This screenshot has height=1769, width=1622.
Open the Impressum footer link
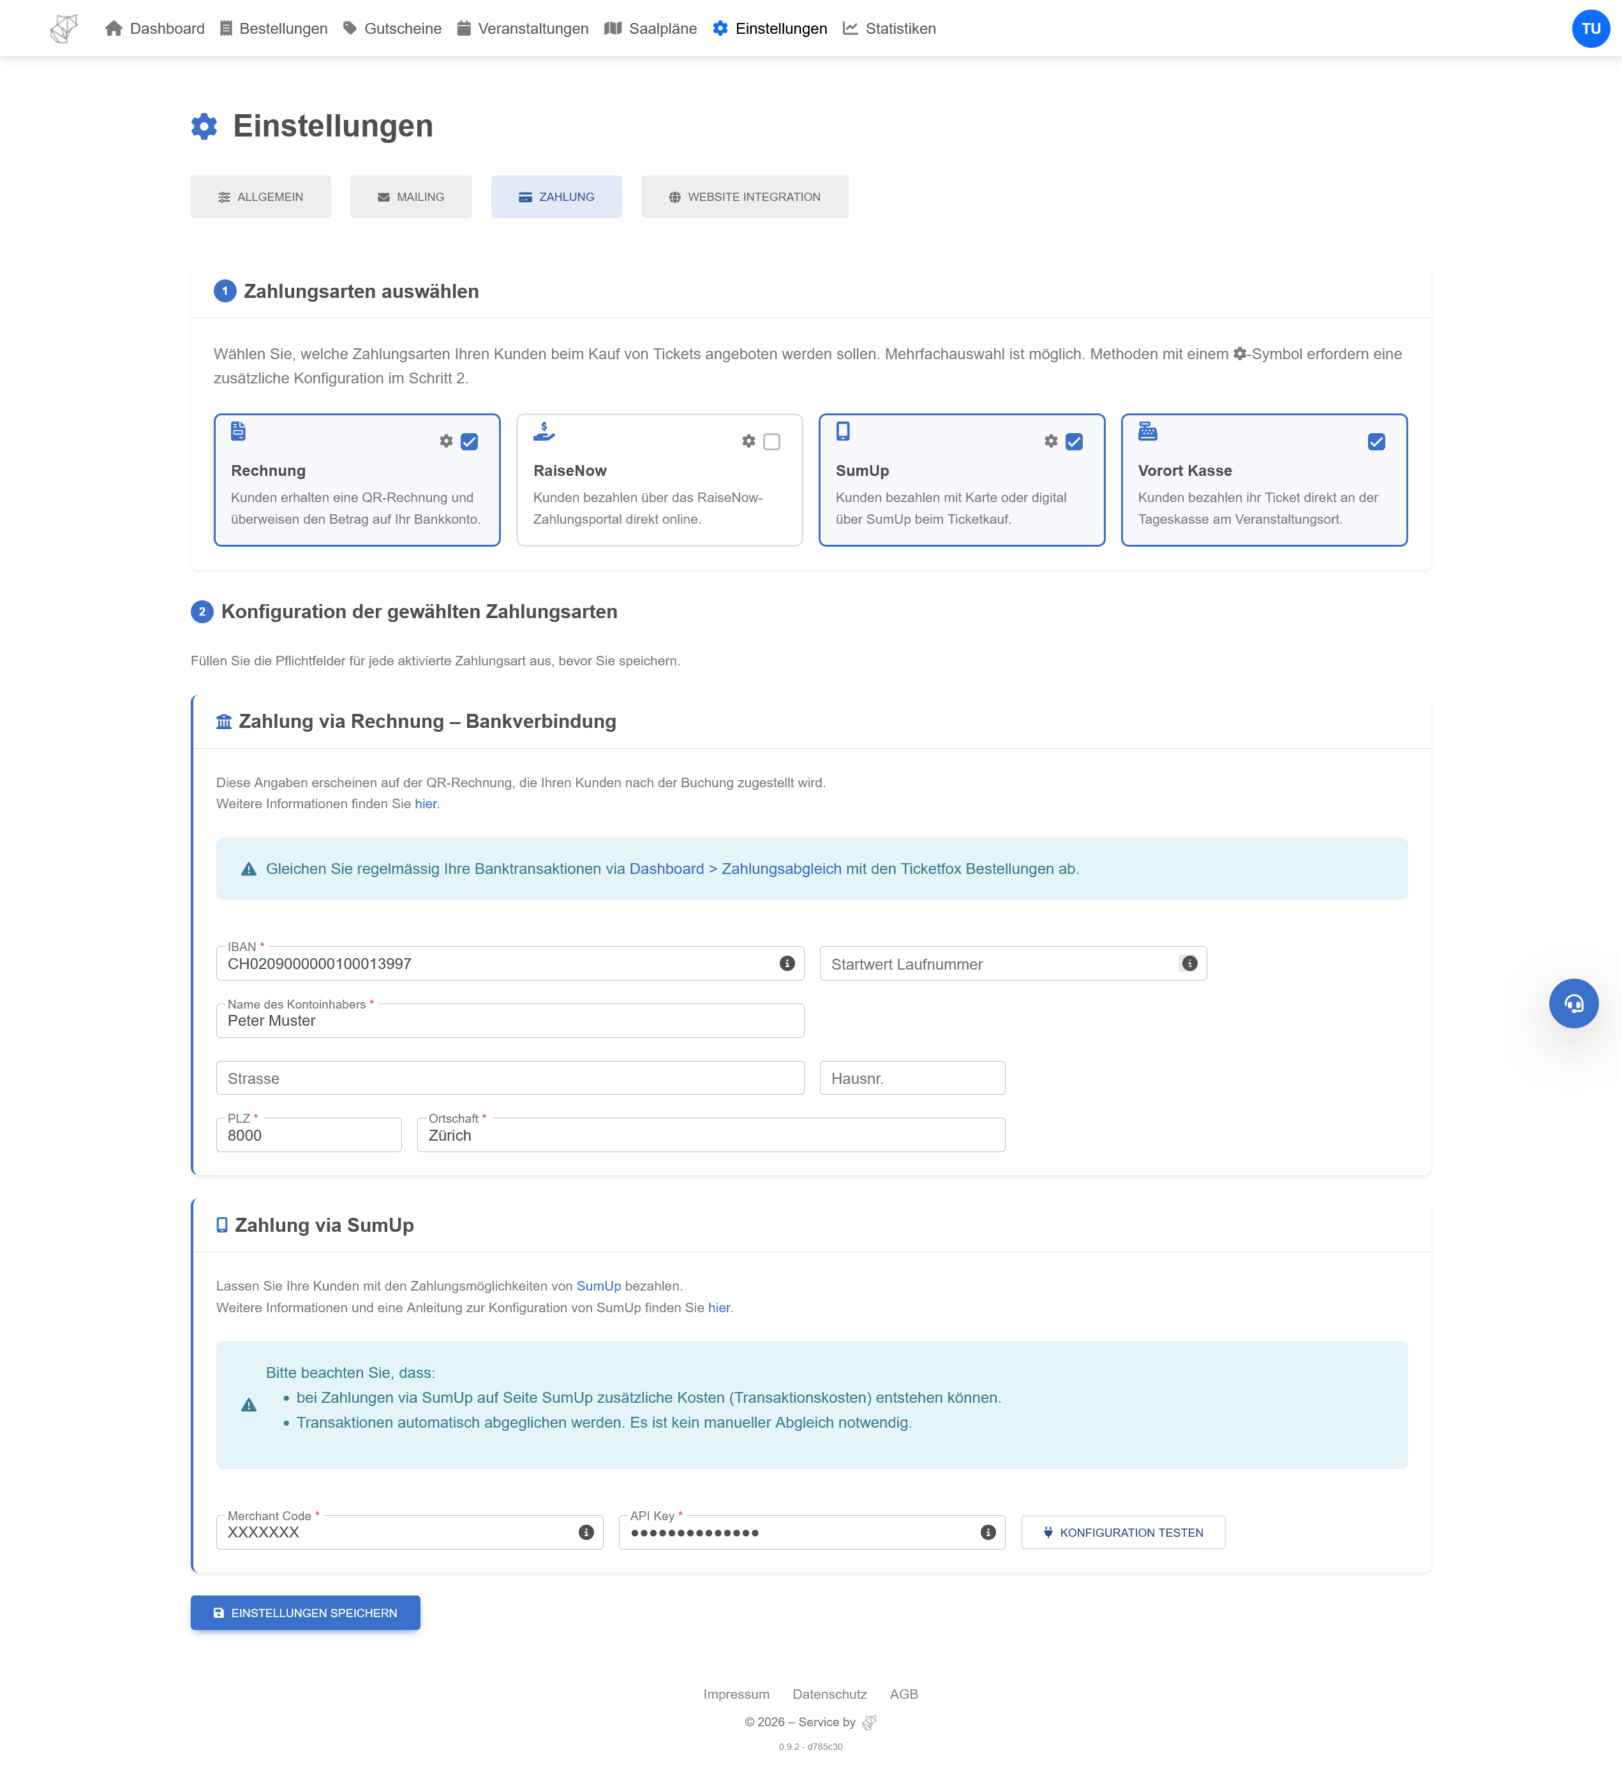pyautogui.click(x=736, y=1694)
